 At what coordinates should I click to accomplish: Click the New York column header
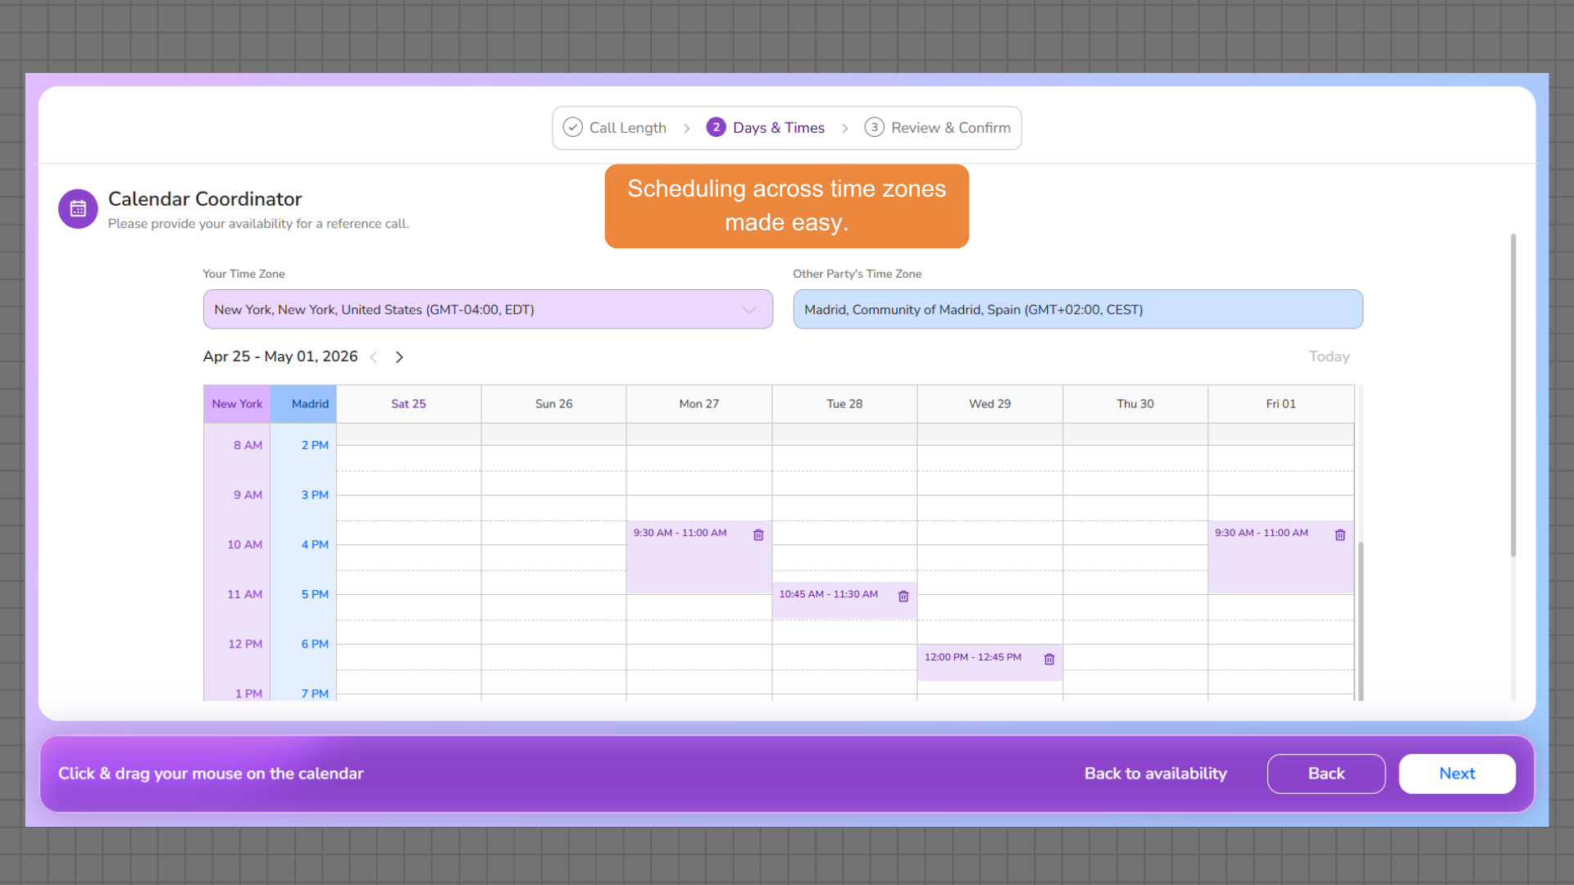click(237, 404)
